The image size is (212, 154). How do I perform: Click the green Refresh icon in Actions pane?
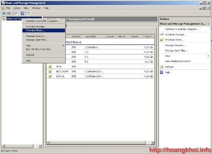(162, 67)
